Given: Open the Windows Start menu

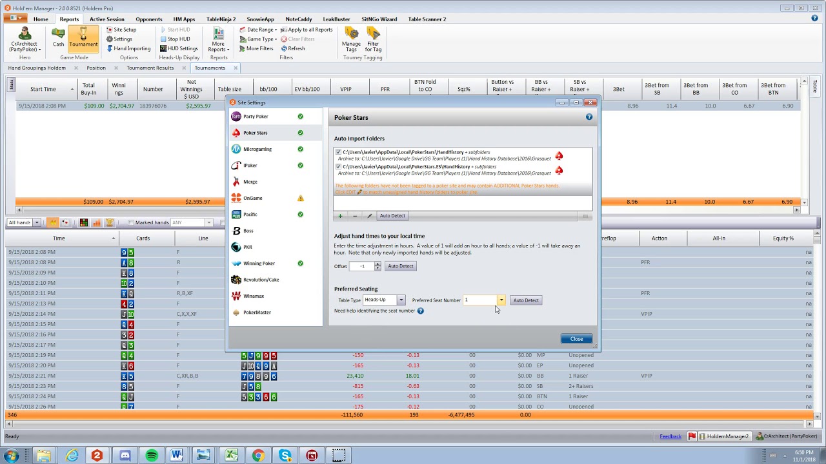Looking at the screenshot, I should (12, 456).
